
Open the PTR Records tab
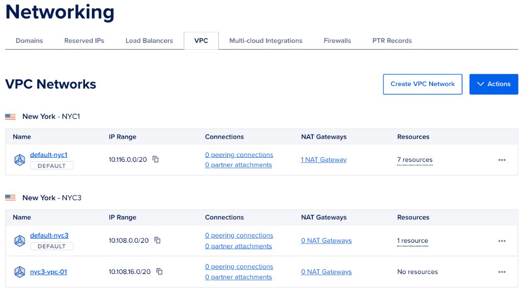[392, 41]
